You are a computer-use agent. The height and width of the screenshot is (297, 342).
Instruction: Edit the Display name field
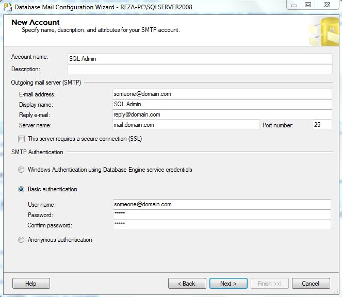click(x=222, y=104)
